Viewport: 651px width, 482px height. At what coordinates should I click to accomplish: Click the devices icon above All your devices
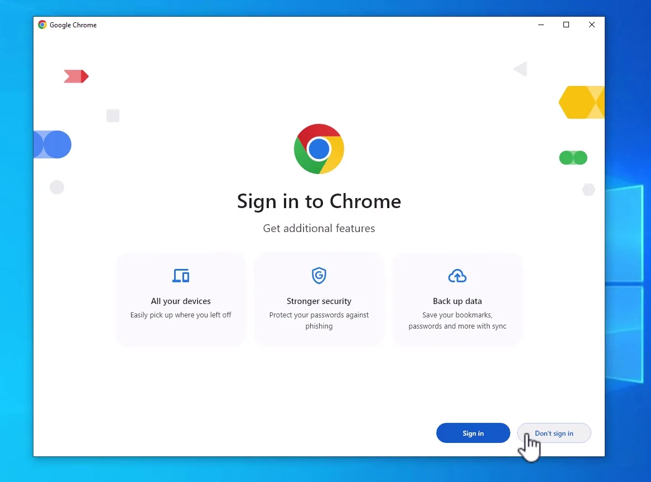(181, 276)
